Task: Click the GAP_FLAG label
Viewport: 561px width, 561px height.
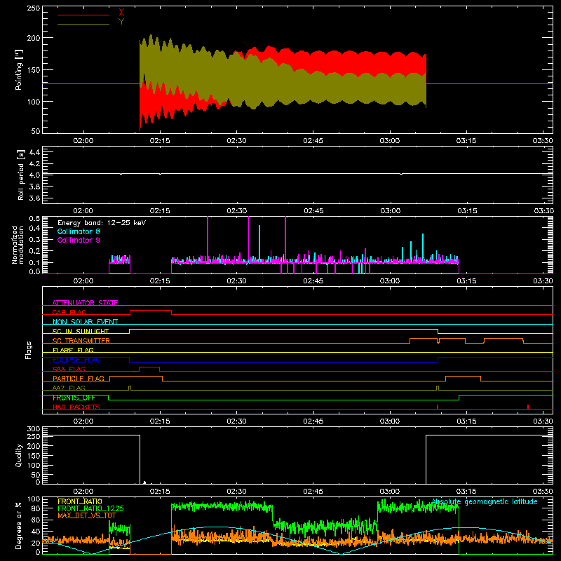Action: 69,312
